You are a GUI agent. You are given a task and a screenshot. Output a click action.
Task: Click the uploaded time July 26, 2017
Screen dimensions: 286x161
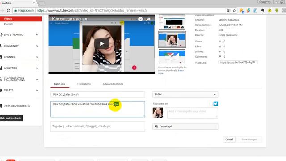tap(230, 25)
